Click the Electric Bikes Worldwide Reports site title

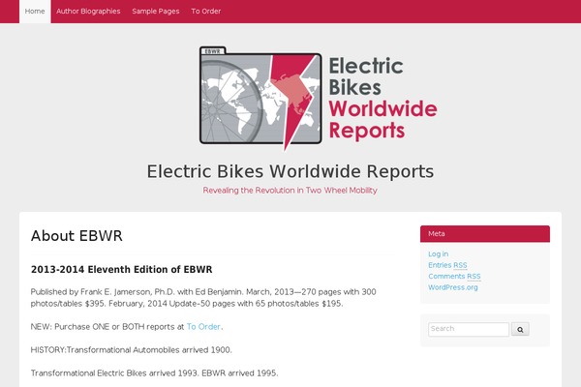(x=290, y=171)
